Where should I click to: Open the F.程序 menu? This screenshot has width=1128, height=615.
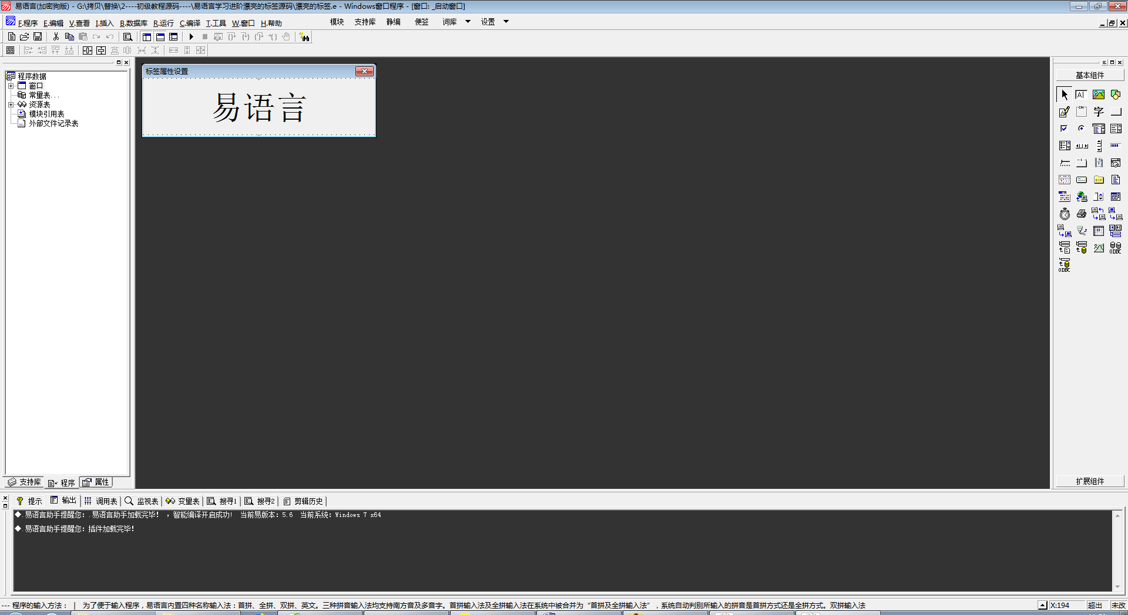[x=28, y=23]
